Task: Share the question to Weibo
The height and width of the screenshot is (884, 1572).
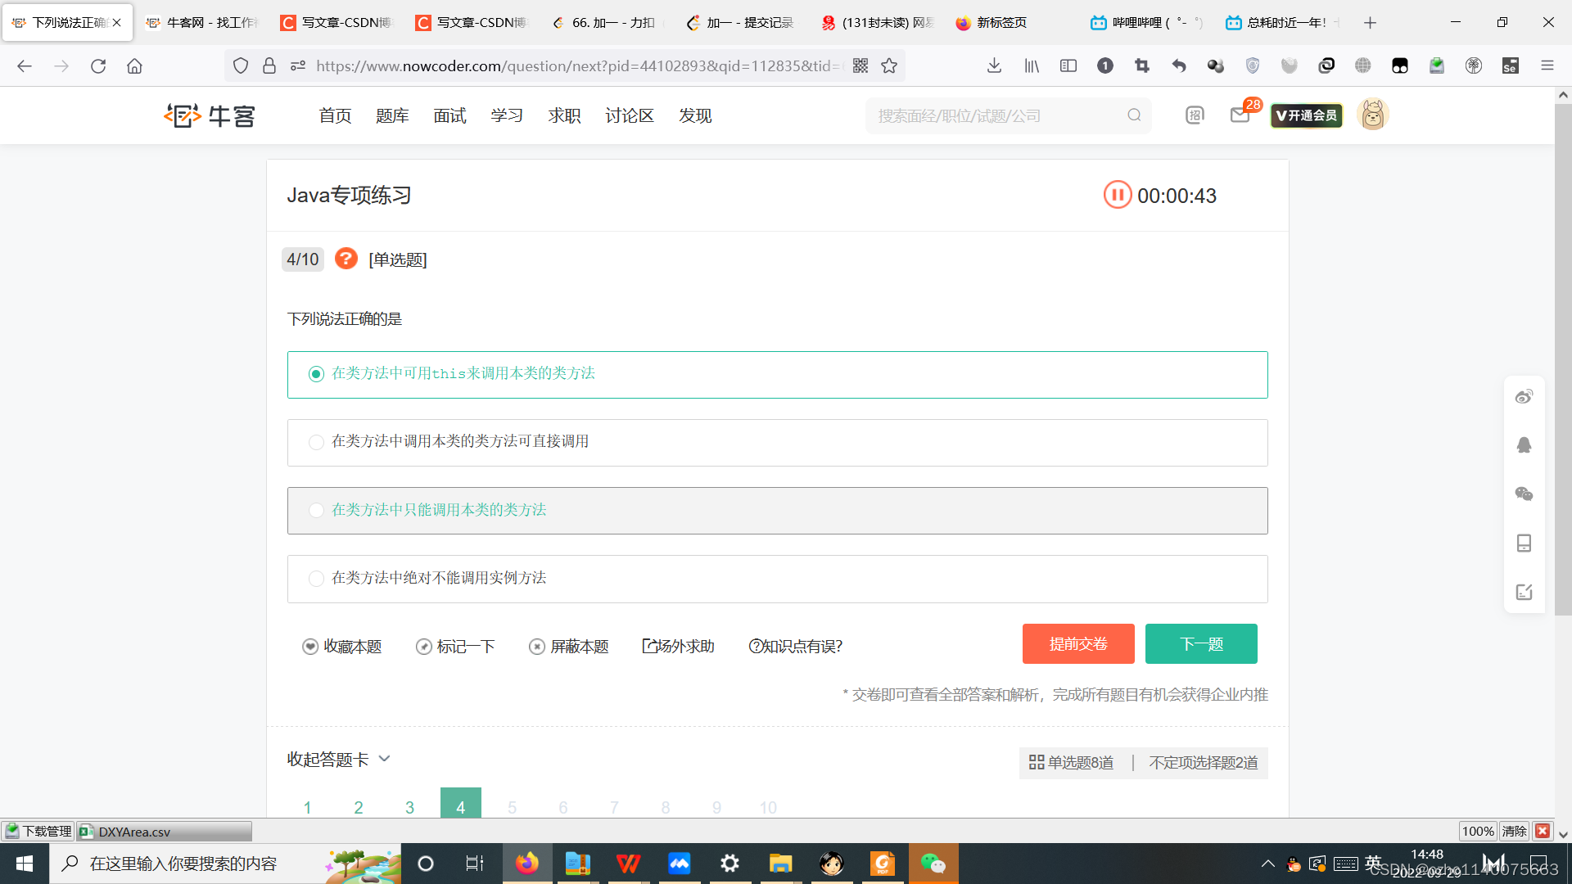Action: (x=1524, y=397)
